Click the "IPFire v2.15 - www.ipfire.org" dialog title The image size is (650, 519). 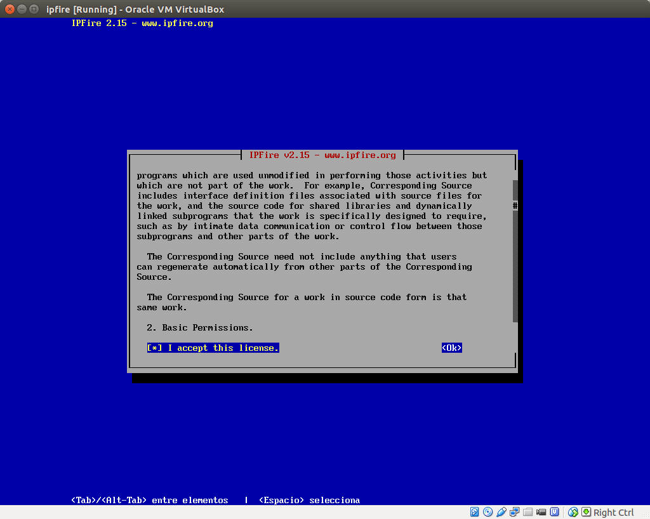pyautogui.click(x=322, y=154)
